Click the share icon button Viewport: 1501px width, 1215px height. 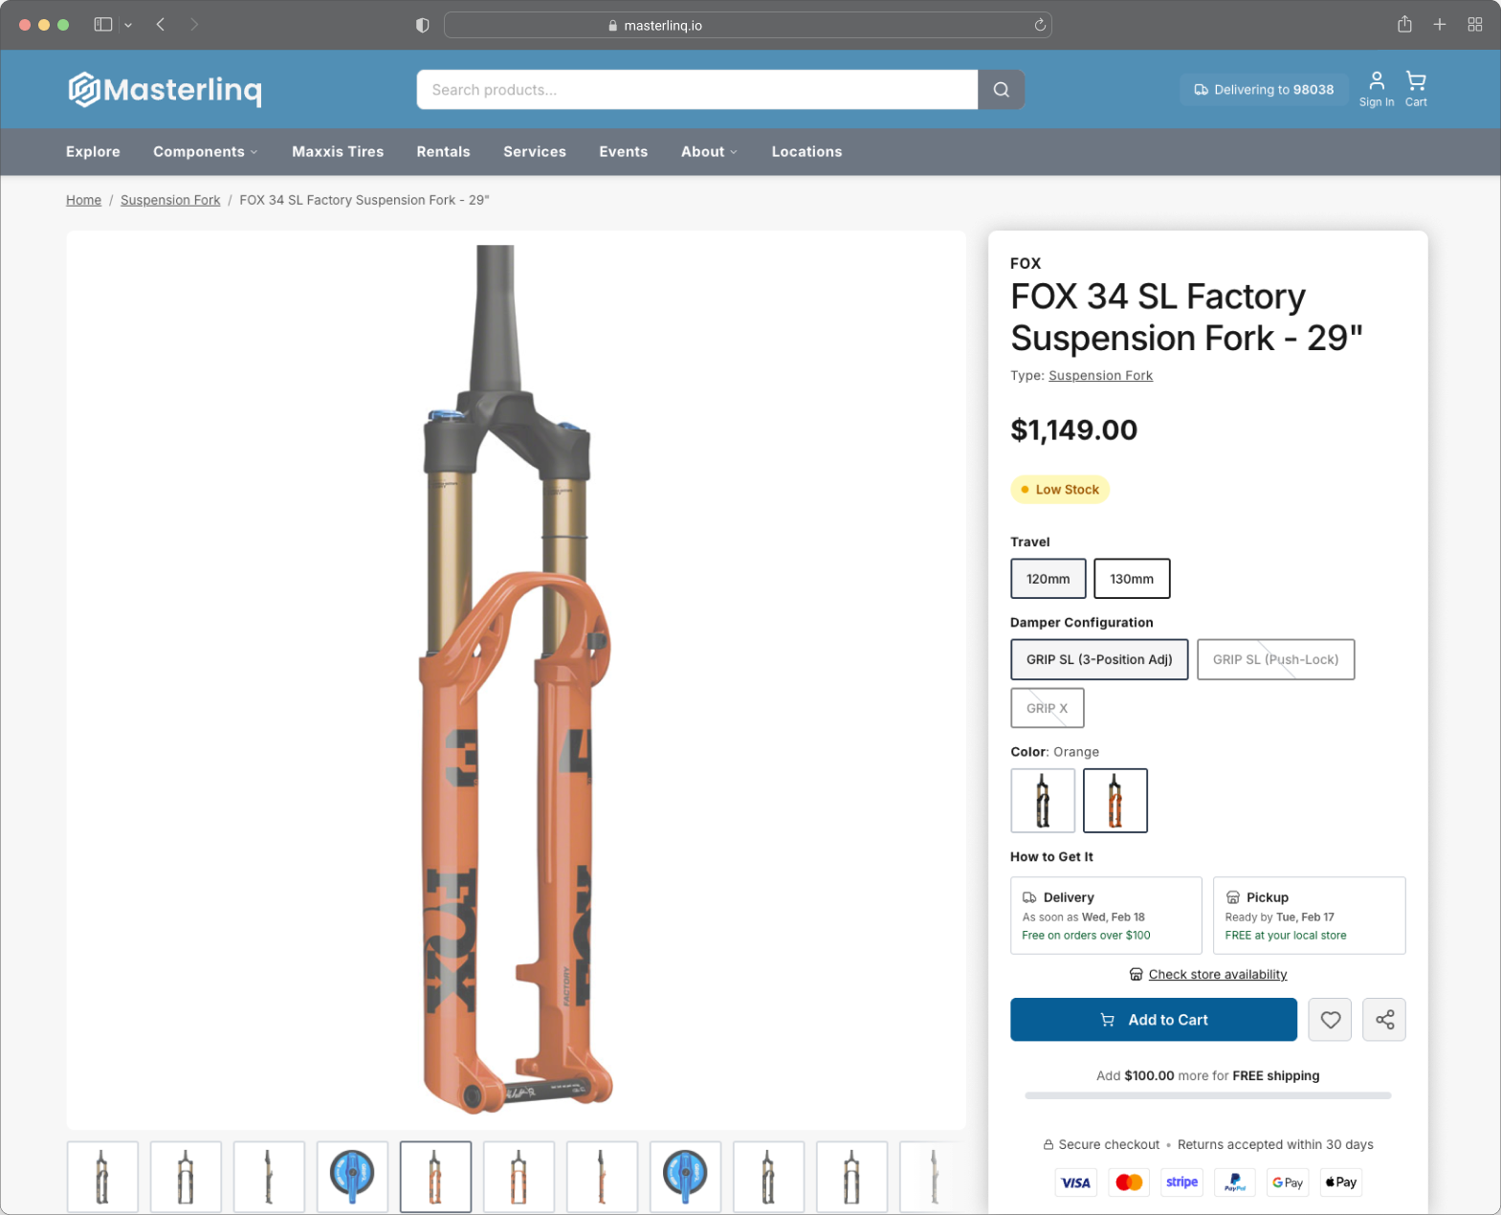tap(1383, 1020)
